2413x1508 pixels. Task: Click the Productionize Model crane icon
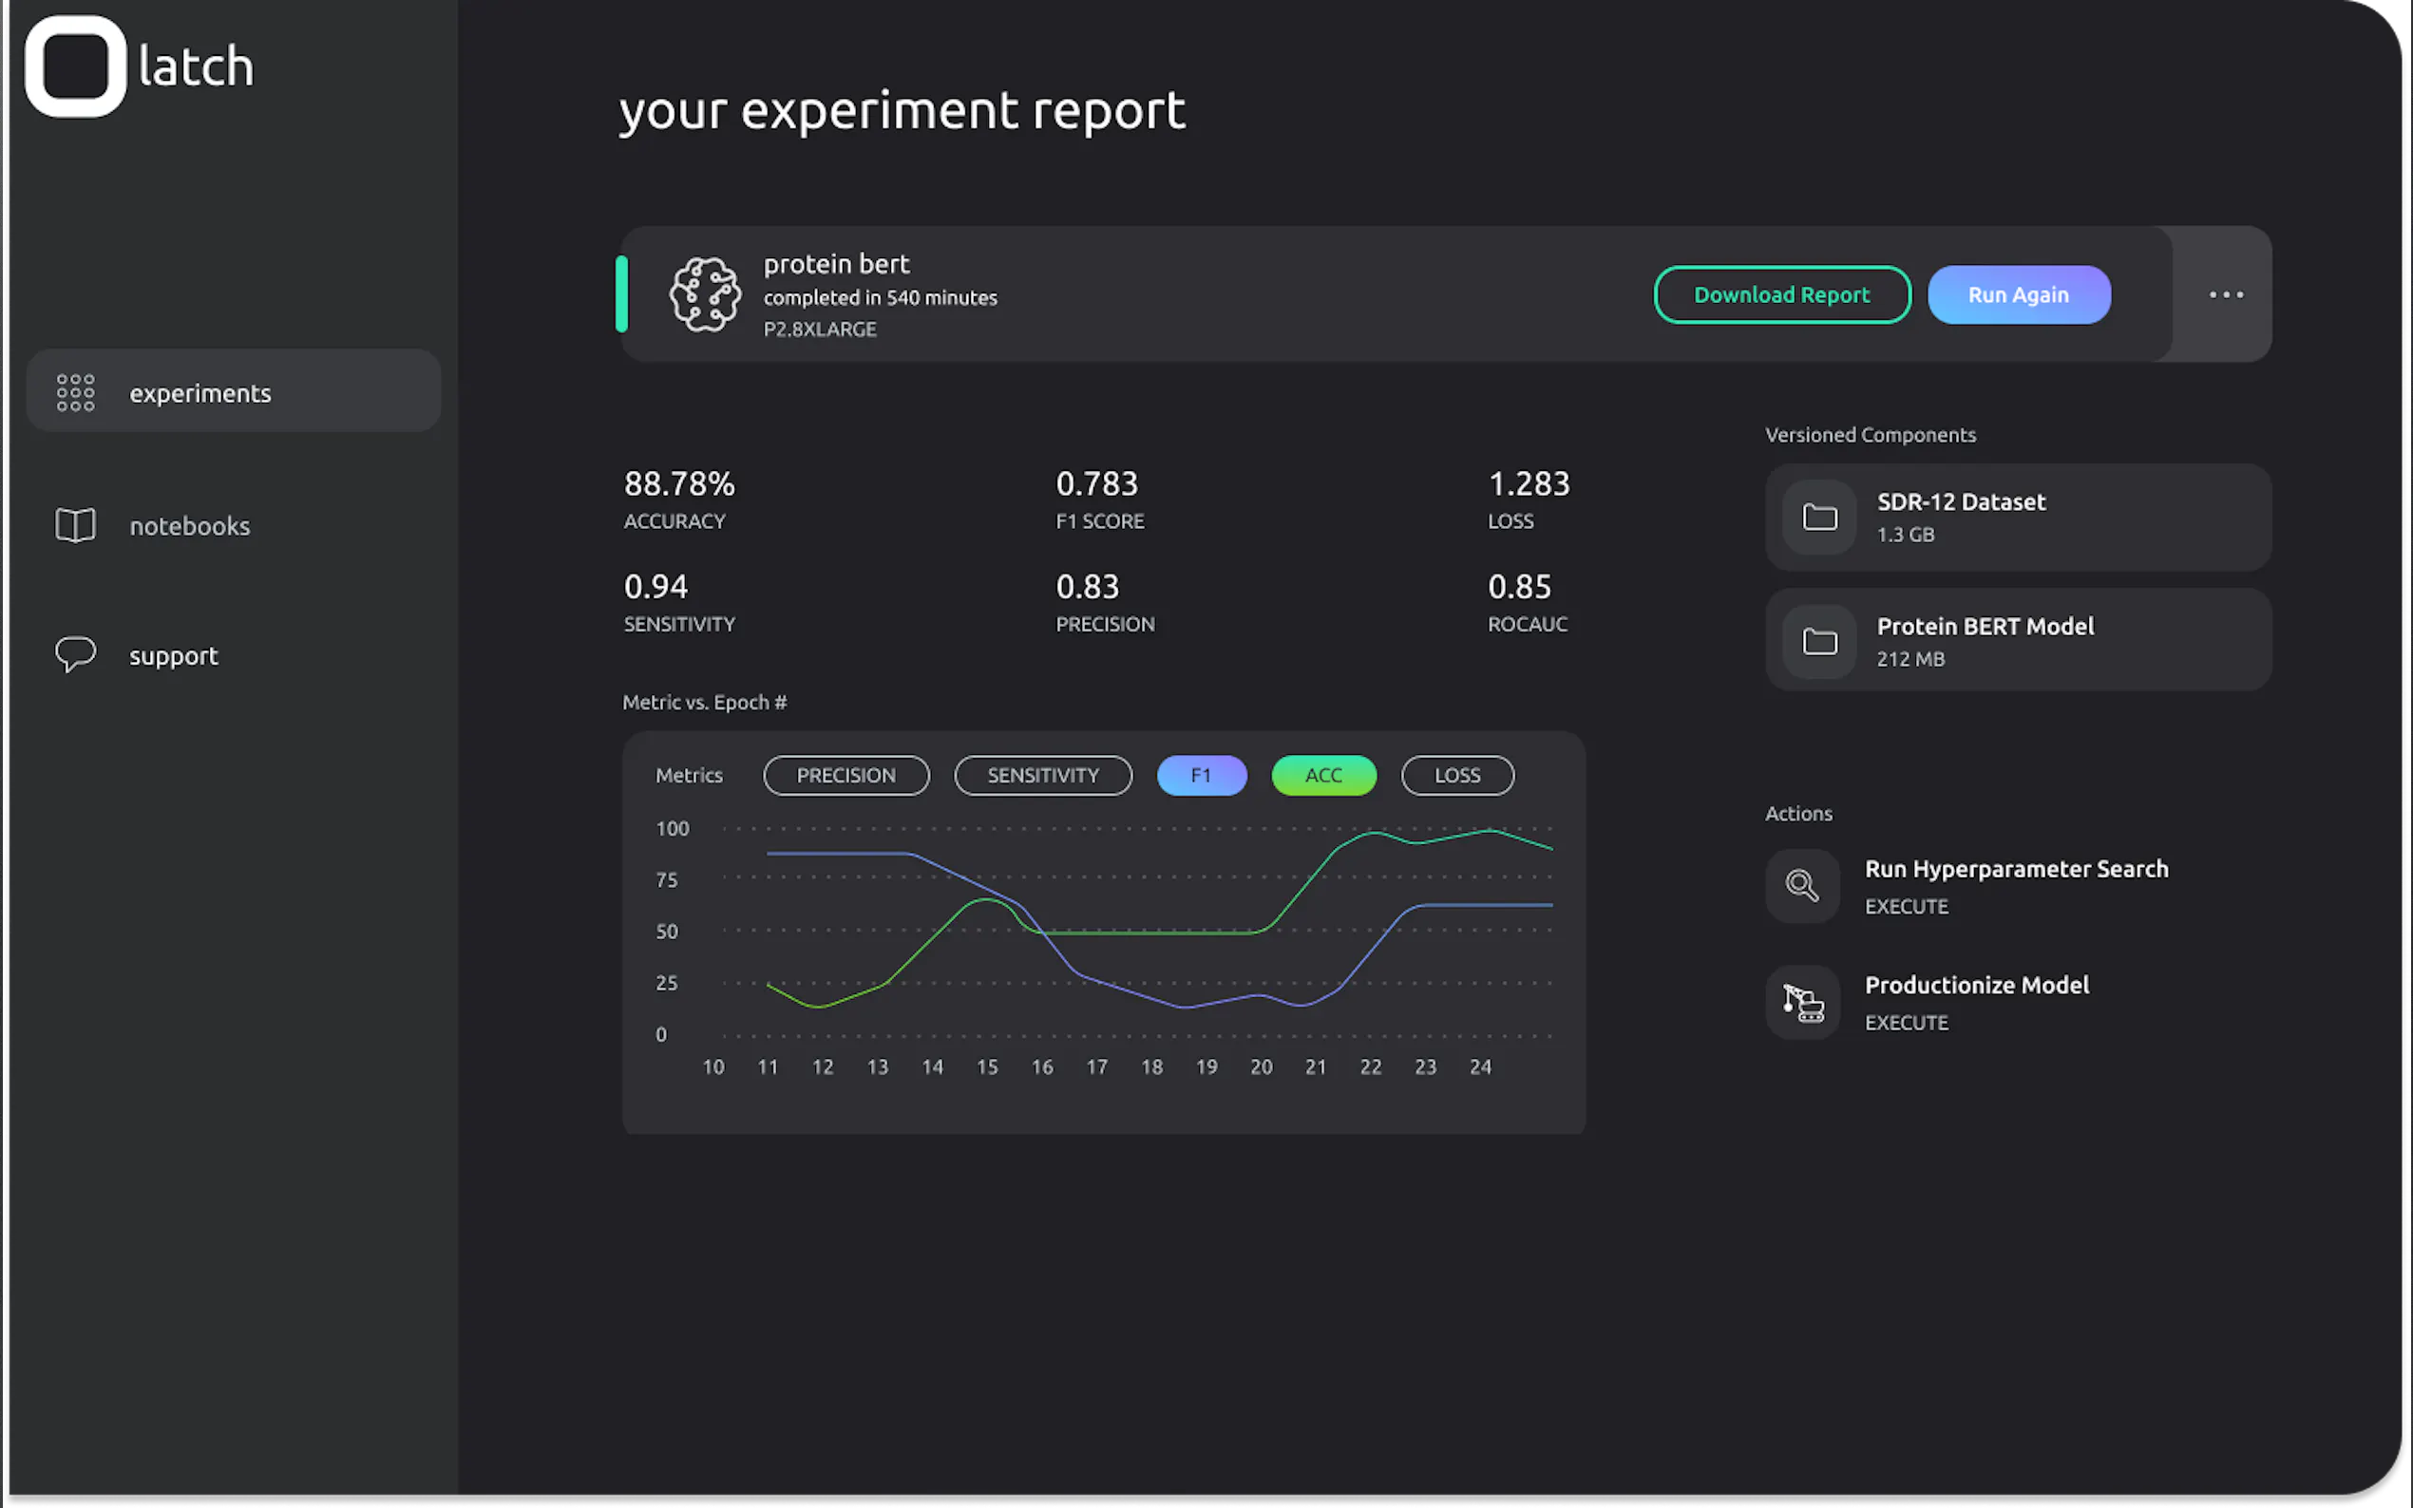pos(1803,1003)
